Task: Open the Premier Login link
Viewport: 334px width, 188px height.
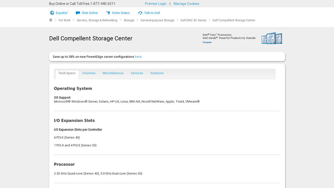Action: 155,4
